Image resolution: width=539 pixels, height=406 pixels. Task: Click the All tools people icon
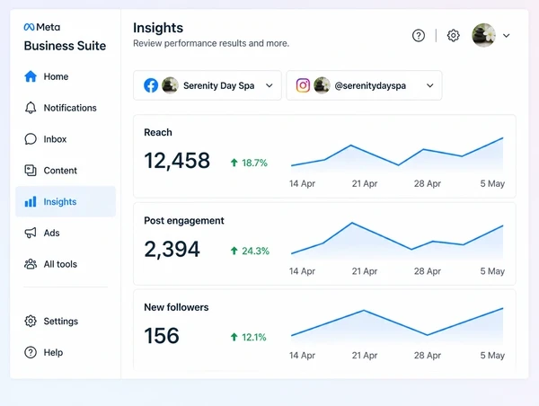[x=31, y=264]
